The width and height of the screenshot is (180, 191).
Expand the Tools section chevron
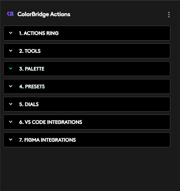click(x=11, y=51)
